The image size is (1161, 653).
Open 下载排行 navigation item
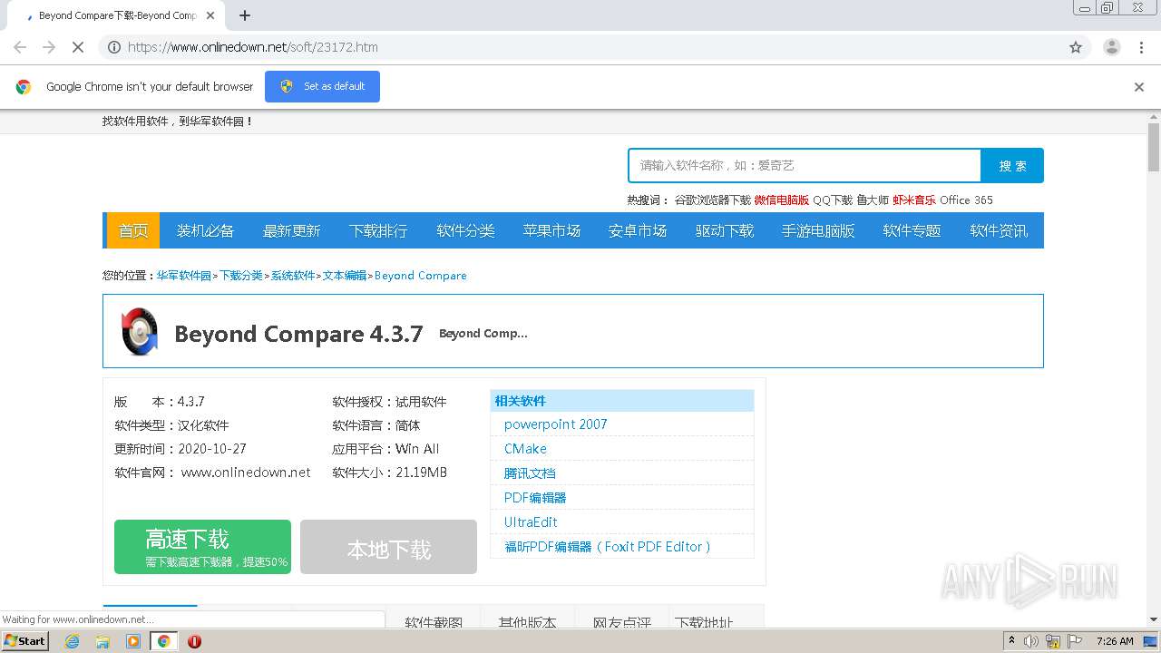[x=378, y=230]
